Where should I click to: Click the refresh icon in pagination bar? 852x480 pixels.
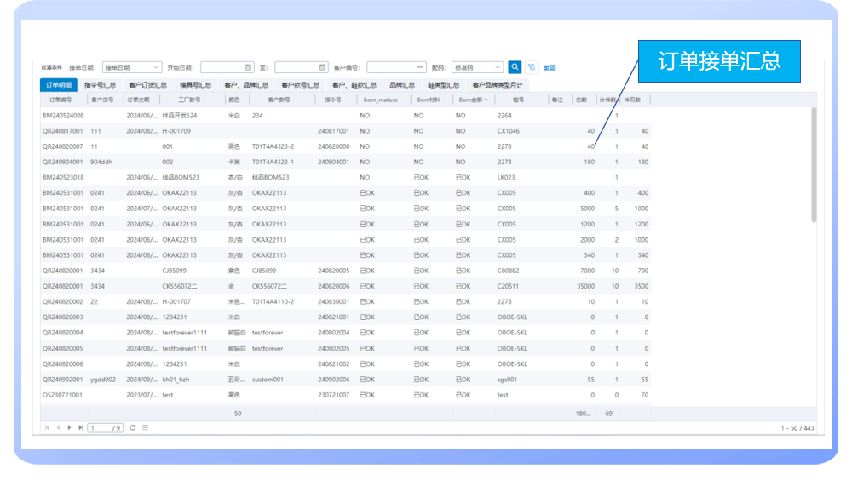coord(133,427)
